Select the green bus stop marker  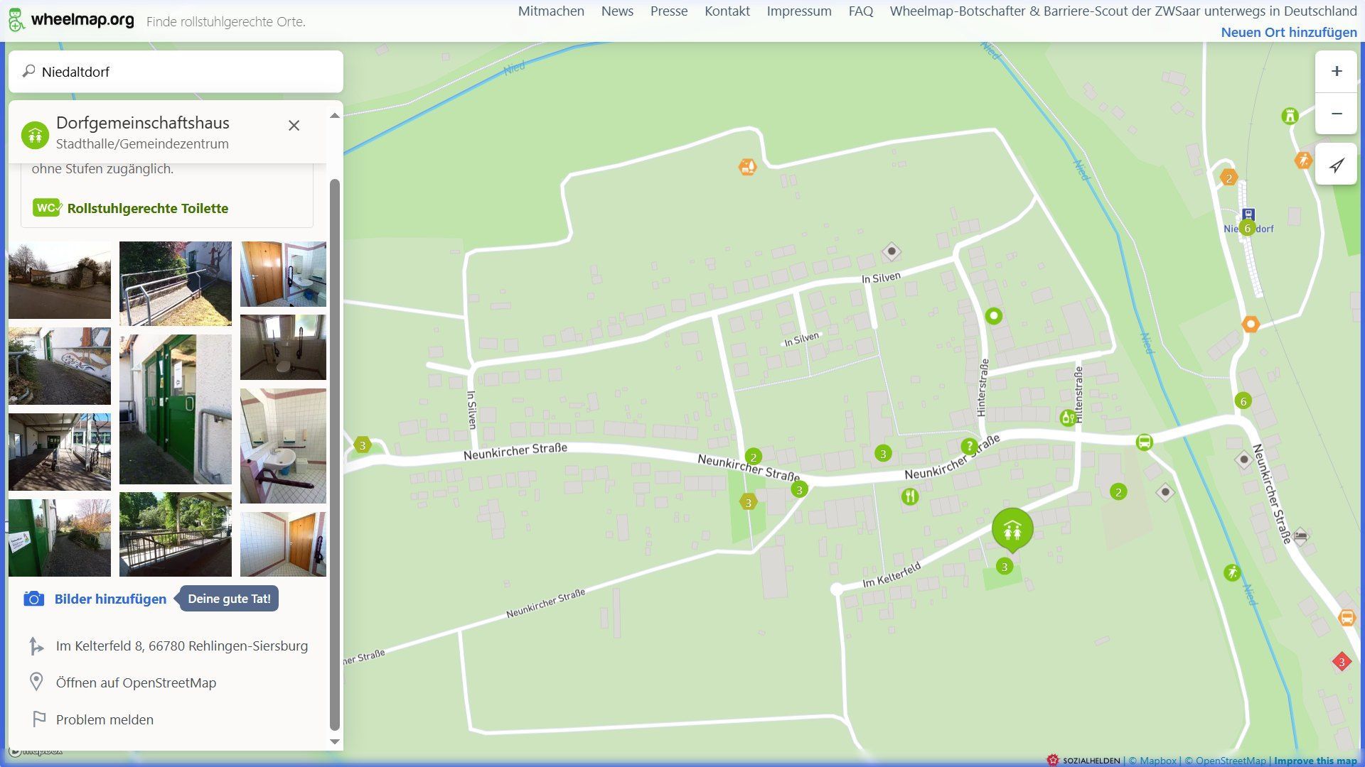pos(1144,442)
